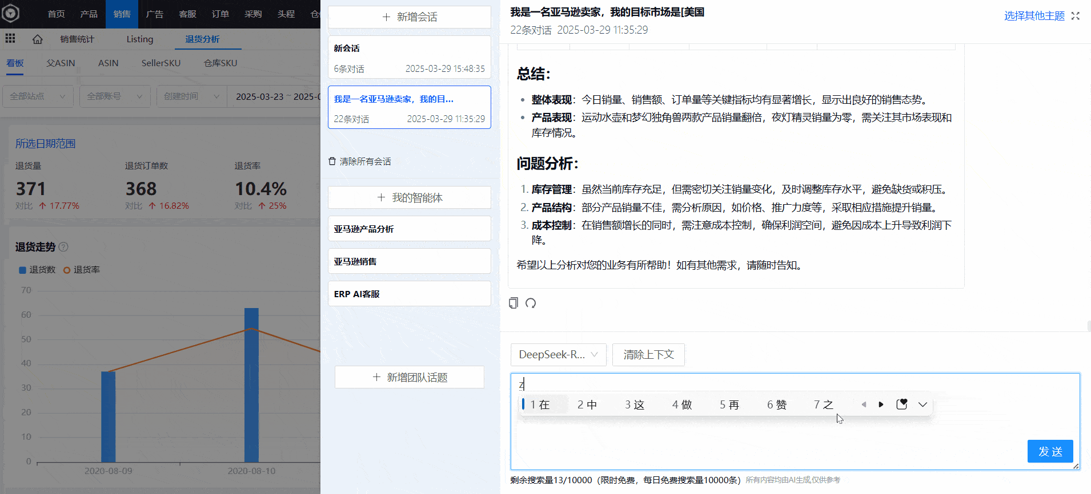Open the 我是一名亚马逊卖家 conversation item
The width and height of the screenshot is (1091, 494).
pyautogui.click(x=410, y=107)
